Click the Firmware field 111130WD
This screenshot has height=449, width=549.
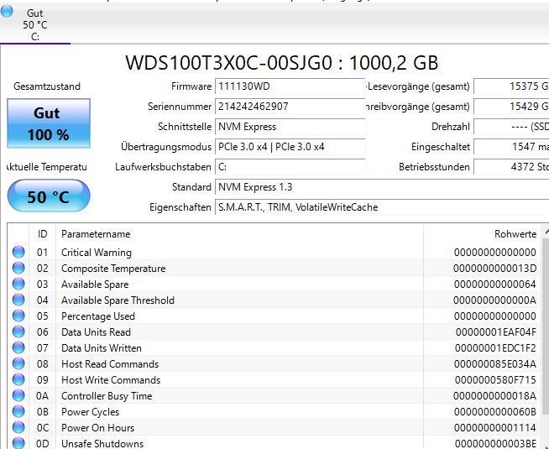pyautogui.click(x=290, y=86)
